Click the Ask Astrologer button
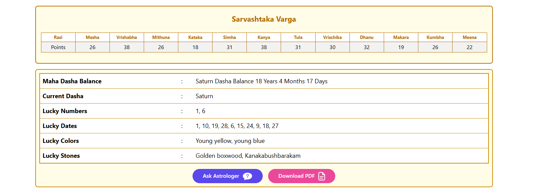Viewport: 539px width, 194px height. 227,176
